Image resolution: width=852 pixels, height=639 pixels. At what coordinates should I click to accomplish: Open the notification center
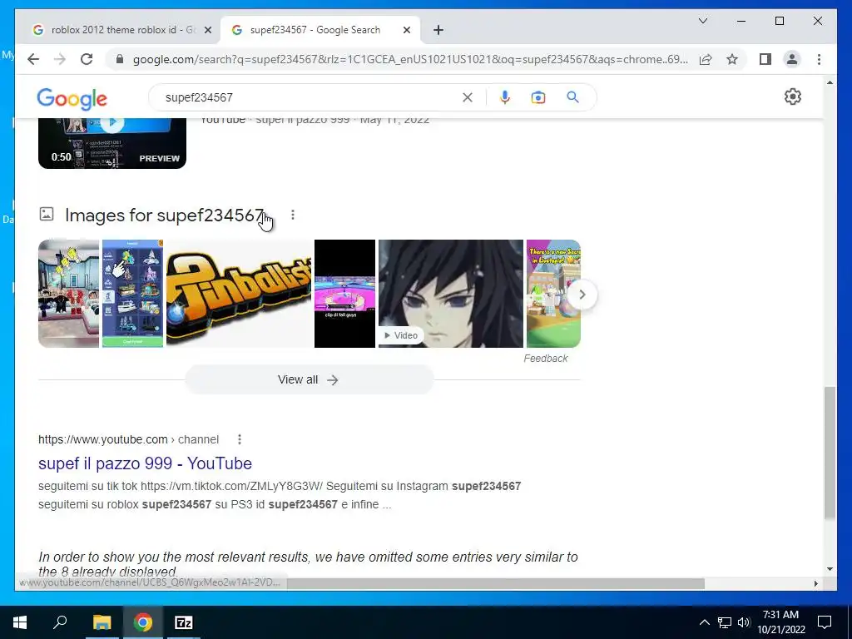(x=825, y=622)
